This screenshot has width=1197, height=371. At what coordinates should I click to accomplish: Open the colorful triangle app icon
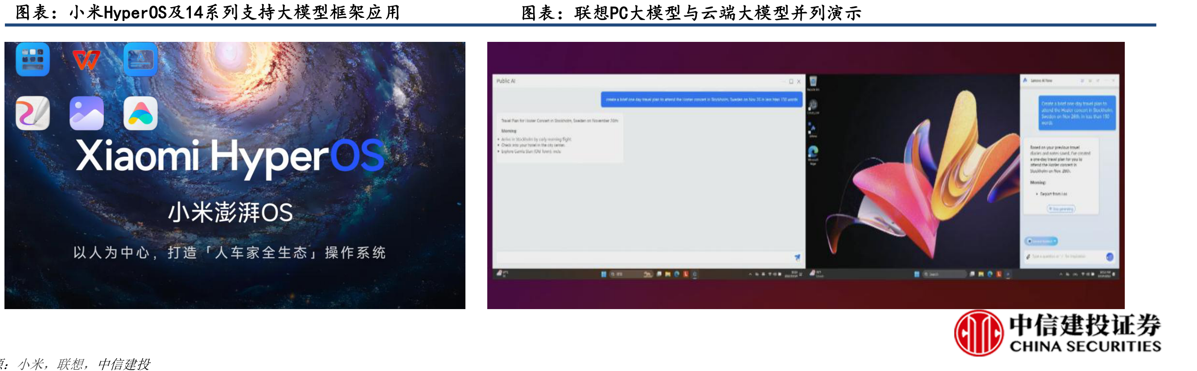click(x=140, y=113)
